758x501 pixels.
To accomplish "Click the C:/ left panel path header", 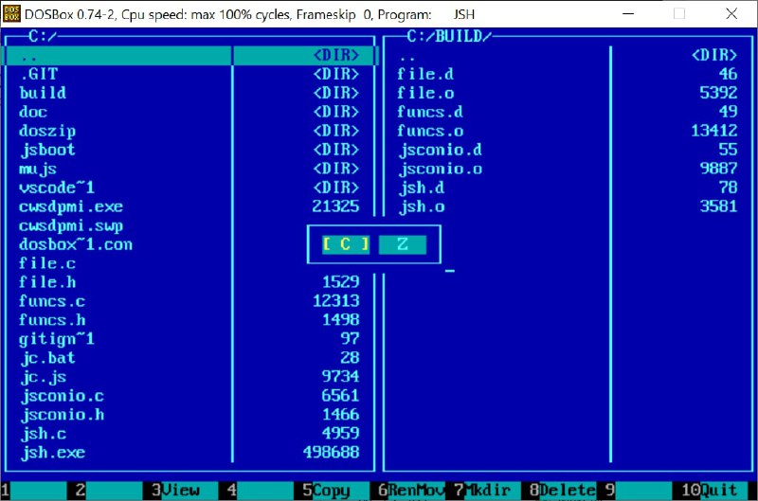I will click(43, 36).
